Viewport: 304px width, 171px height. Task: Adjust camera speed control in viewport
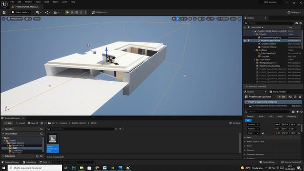(x=233, y=19)
